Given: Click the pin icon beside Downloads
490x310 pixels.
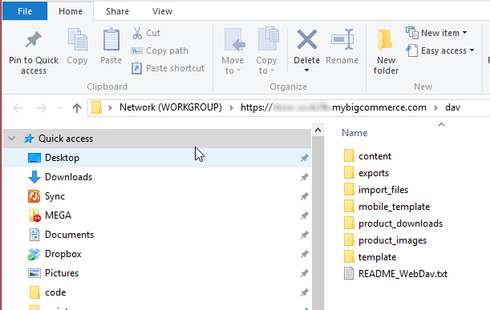Looking at the screenshot, I should click(x=305, y=177).
